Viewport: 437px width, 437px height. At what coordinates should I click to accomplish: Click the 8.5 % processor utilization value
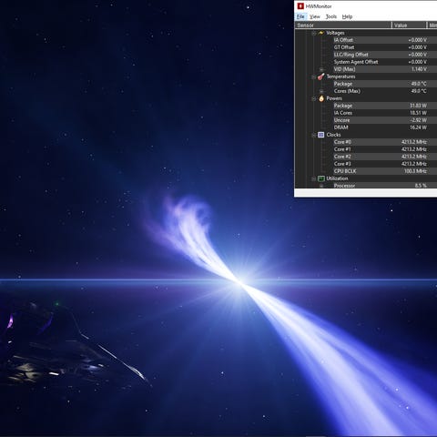(421, 186)
